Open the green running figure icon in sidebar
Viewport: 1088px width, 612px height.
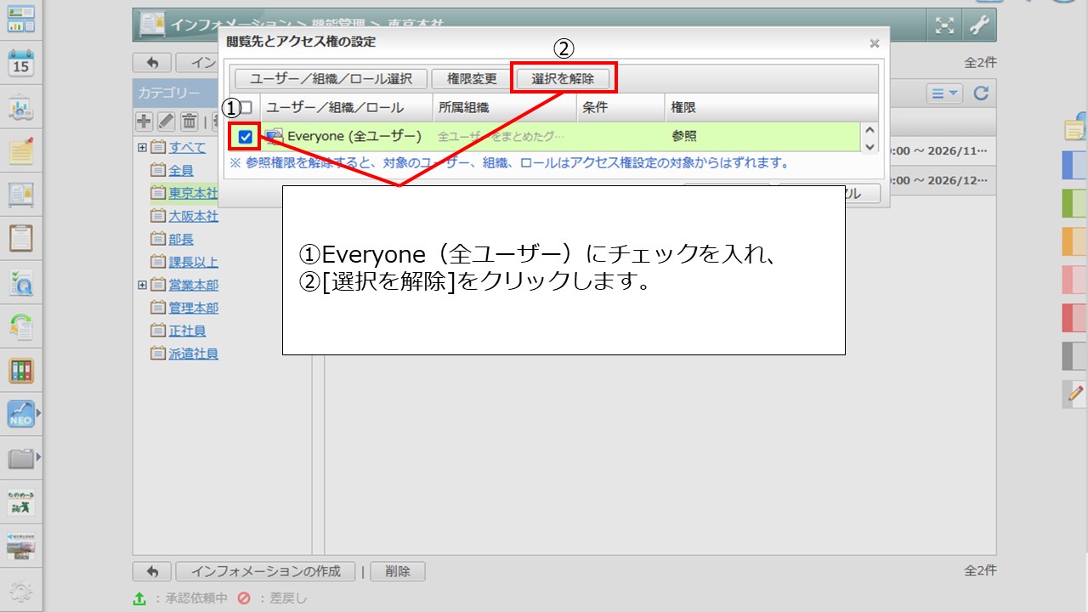coord(20,503)
